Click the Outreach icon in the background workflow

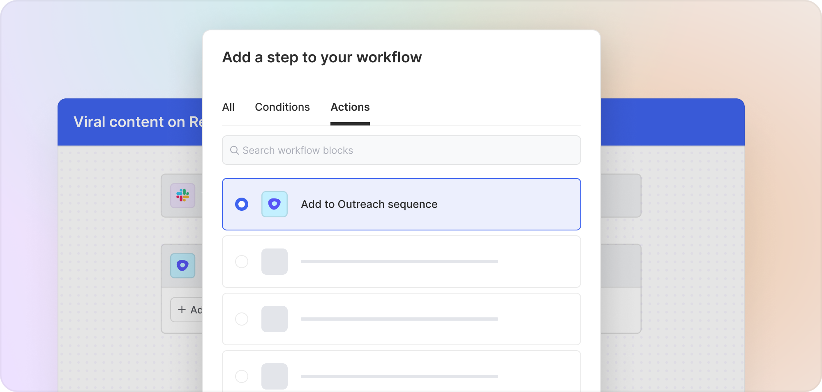(x=183, y=266)
